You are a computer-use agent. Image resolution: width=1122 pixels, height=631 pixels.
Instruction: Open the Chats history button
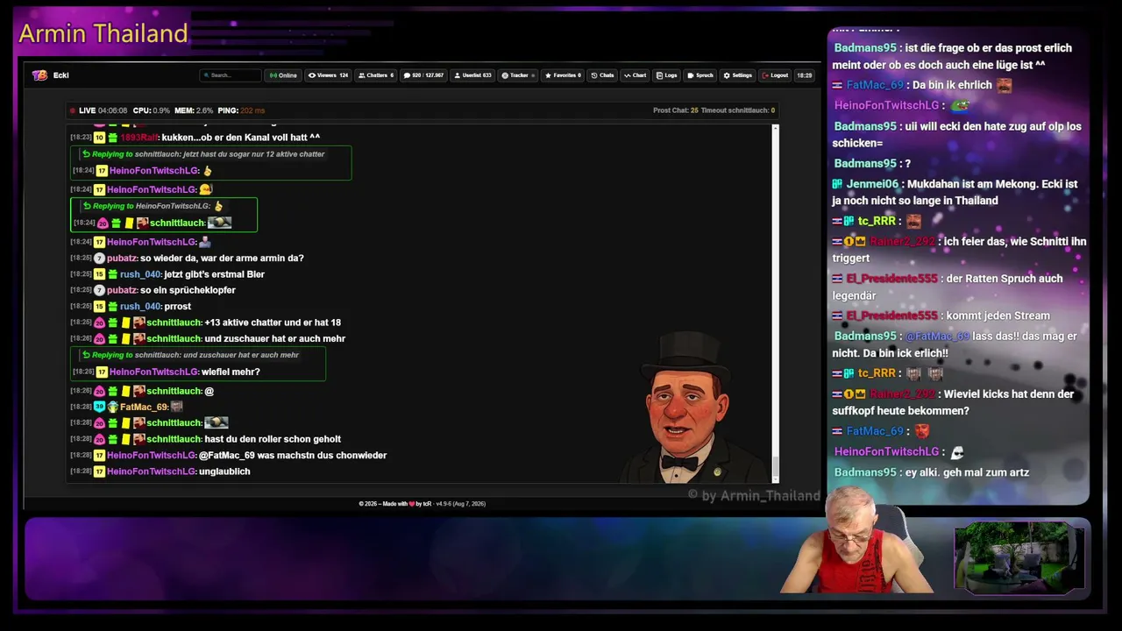(602, 75)
